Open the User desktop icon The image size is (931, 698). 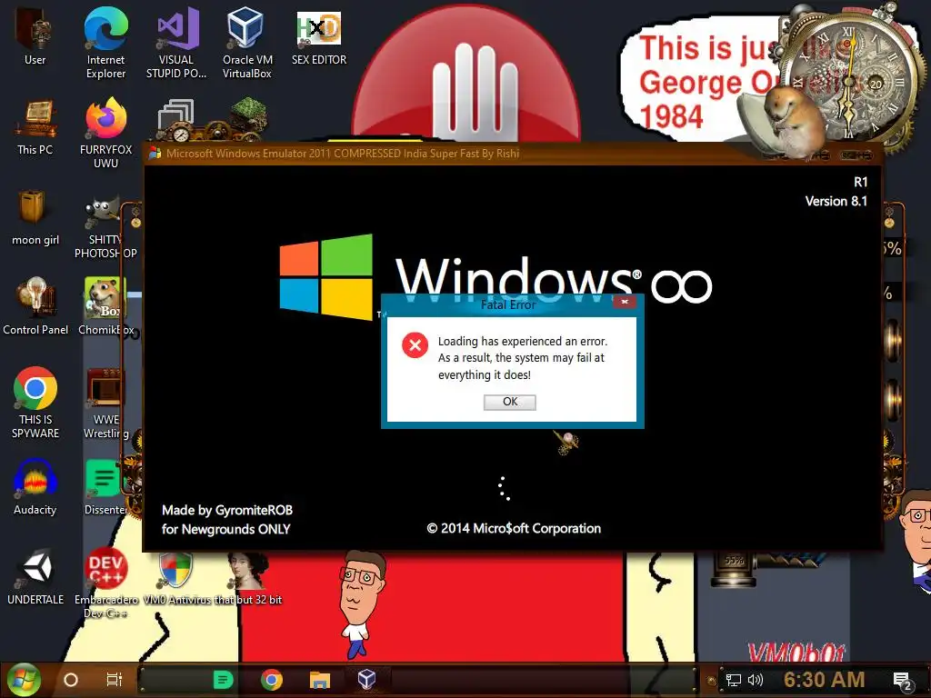pos(35,35)
